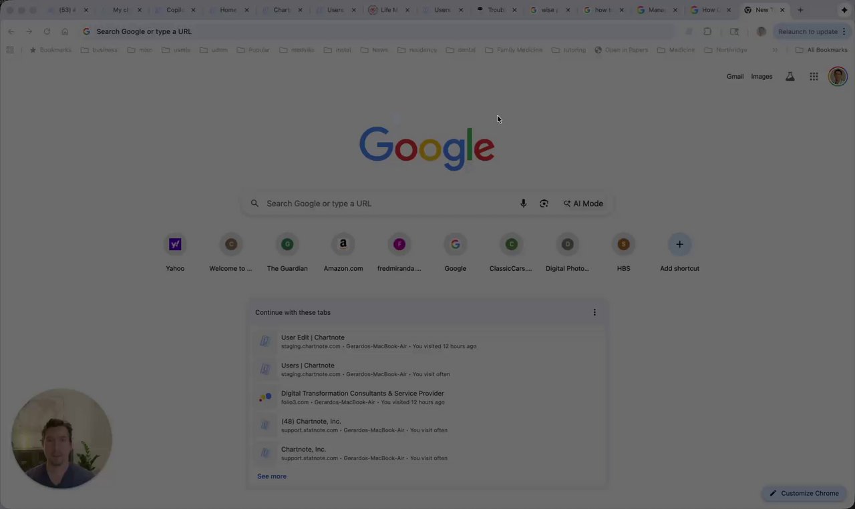Expand the tutoring bookmarks folder

click(x=568, y=50)
